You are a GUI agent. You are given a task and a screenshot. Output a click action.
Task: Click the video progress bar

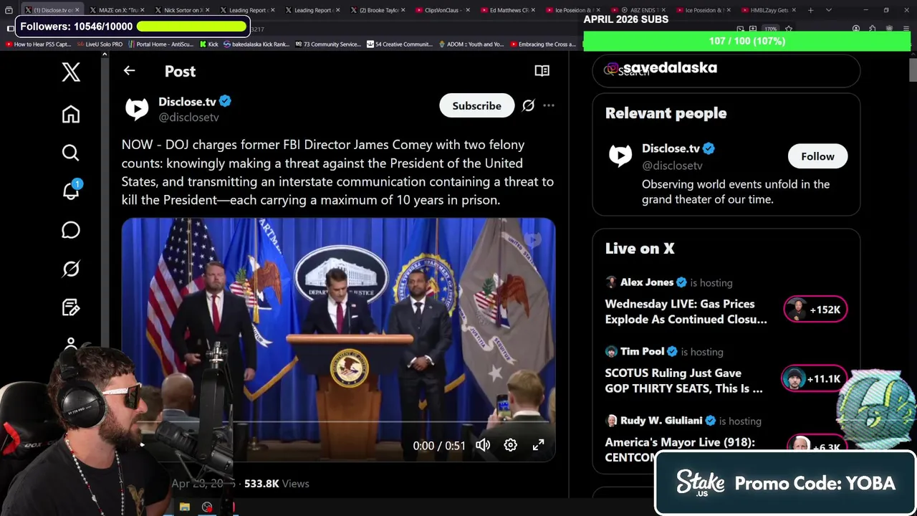coord(338,422)
